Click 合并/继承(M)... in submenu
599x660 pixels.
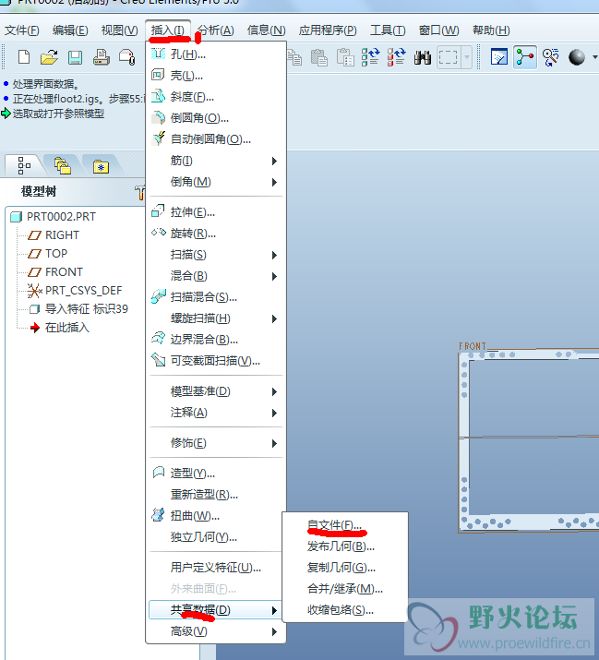point(345,588)
